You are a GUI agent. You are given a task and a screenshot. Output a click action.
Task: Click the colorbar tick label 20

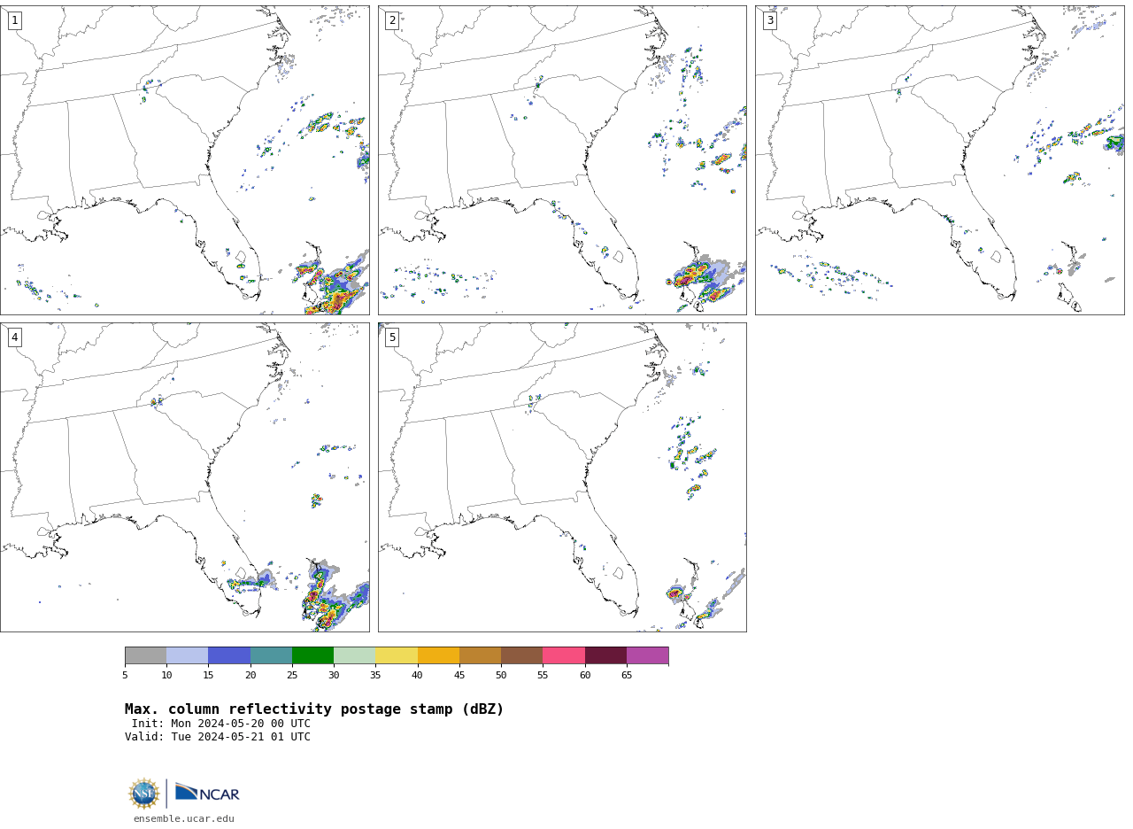pyautogui.click(x=250, y=676)
